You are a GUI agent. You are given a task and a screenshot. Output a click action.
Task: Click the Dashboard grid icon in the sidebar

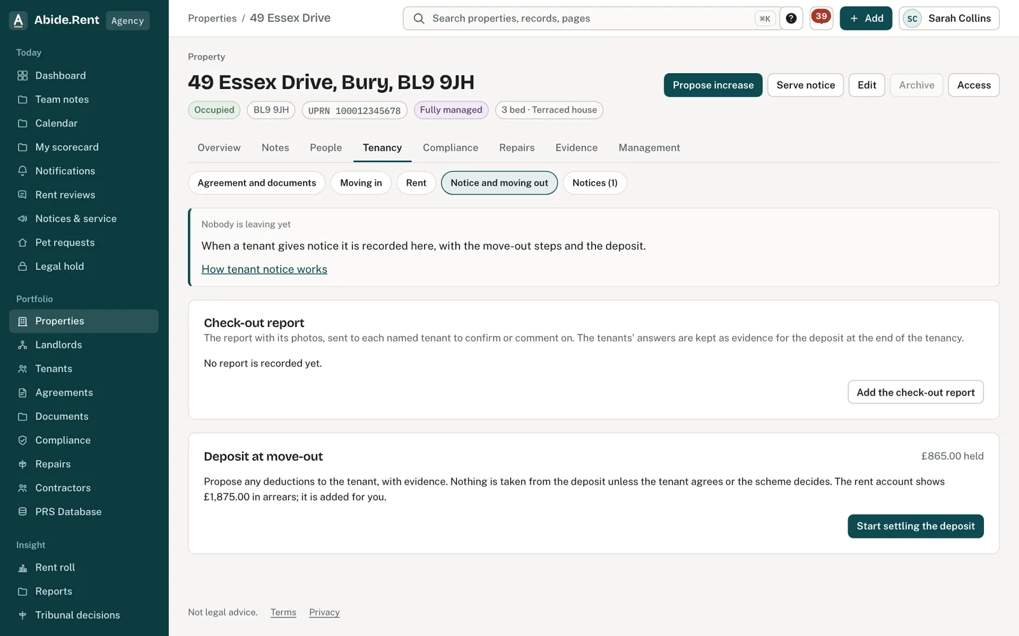pyautogui.click(x=22, y=76)
